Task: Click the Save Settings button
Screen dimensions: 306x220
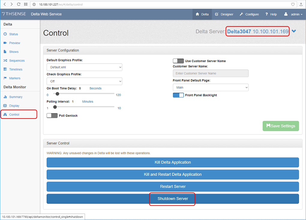Action: 280,126
